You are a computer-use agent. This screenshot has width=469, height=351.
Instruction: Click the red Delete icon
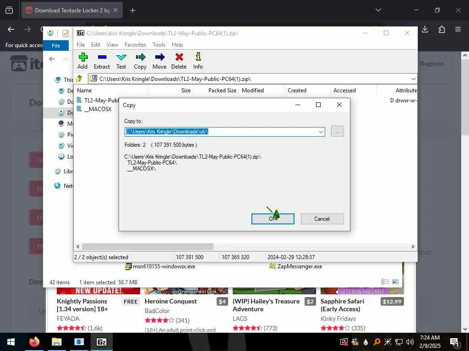pyautogui.click(x=179, y=61)
